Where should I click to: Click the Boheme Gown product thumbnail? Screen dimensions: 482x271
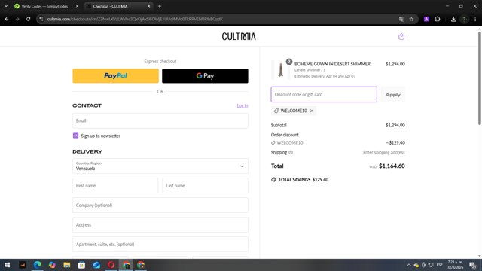click(x=280, y=70)
